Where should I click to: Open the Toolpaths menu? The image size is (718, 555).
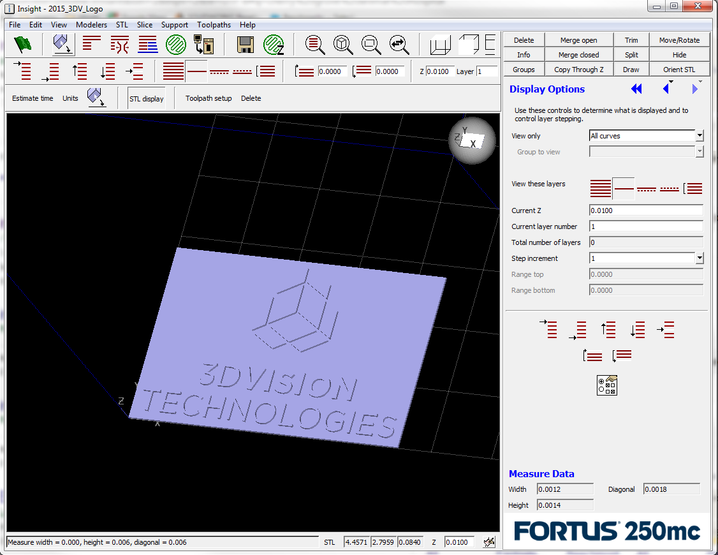point(214,25)
